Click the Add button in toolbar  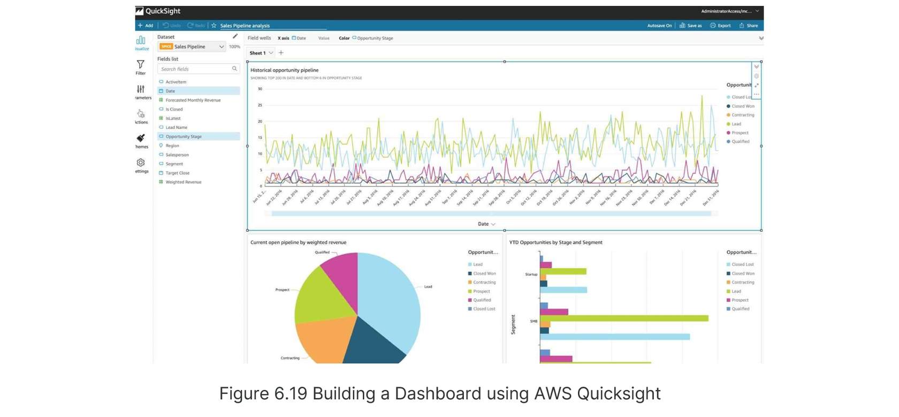[x=146, y=25]
